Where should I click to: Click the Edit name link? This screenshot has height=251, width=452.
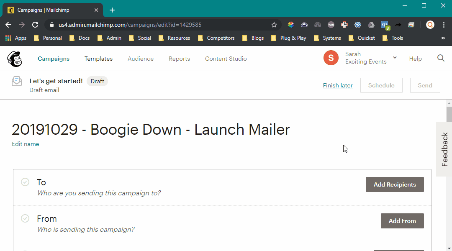tap(26, 144)
